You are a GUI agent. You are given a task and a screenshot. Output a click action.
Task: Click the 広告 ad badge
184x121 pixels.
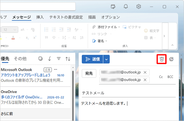click(x=48, y=70)
